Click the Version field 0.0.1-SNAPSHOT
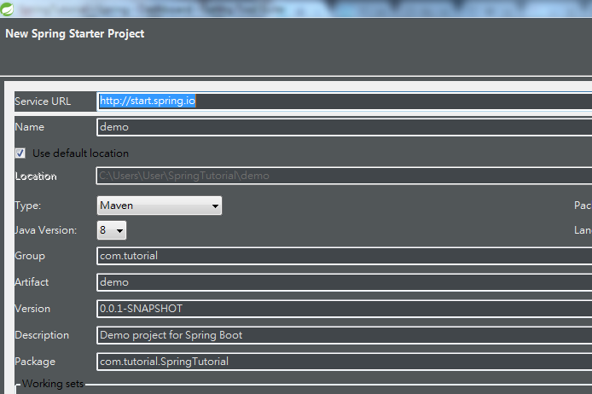592x394 pixels. tap(345, 309)
